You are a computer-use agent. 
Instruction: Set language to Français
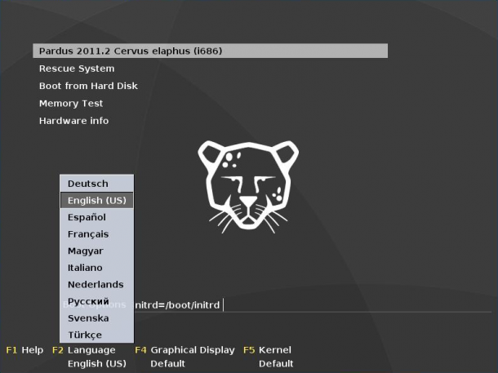[96, 234]
